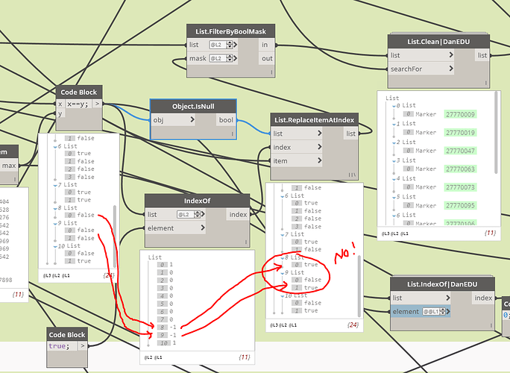Open level chevron on FilterByBoolMask mask port
Viewport: 510px width, 373px height.
tap(235, 58)
